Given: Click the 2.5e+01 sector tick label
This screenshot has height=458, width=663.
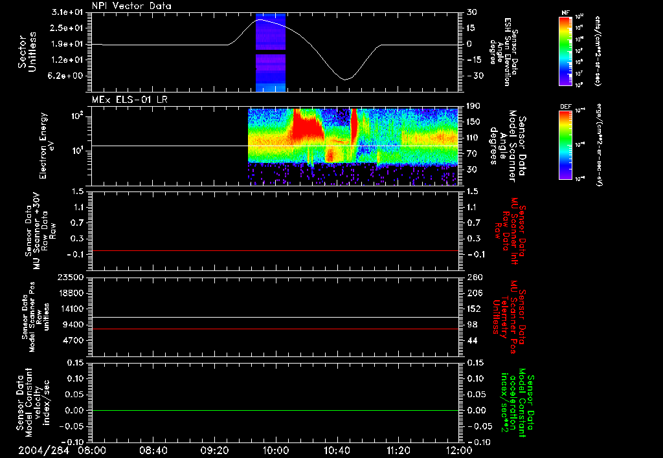Looking at the screenshot, I should pyautogui.click(x=68, y=28).
